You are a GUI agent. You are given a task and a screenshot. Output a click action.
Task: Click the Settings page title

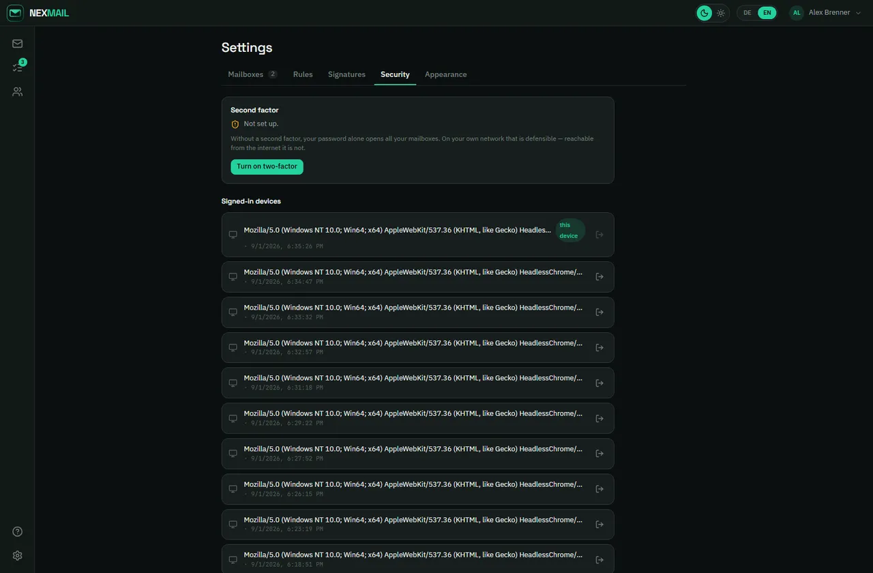[x=247, y=47]
